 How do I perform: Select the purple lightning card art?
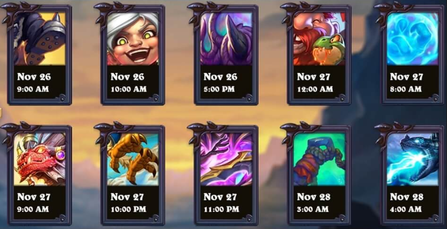click(226, 159)
